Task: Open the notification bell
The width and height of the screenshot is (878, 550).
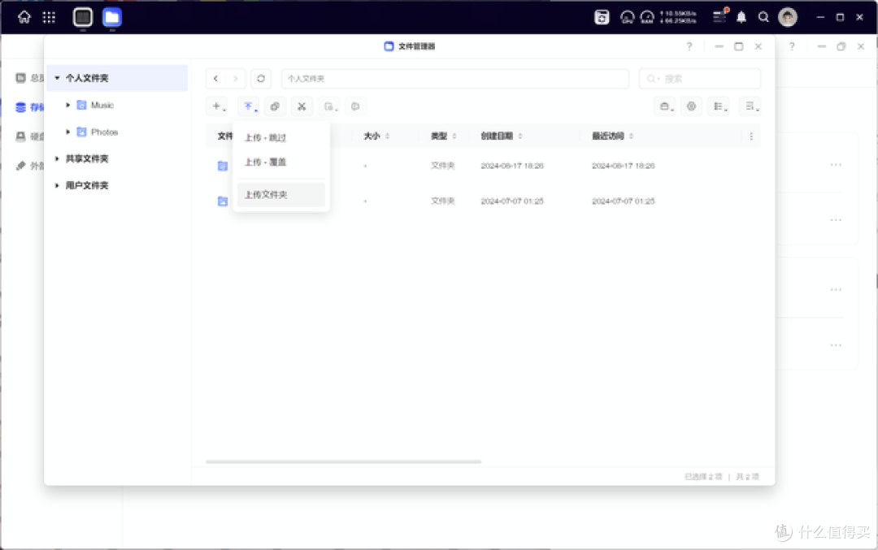Action: [x=741, y=17]
